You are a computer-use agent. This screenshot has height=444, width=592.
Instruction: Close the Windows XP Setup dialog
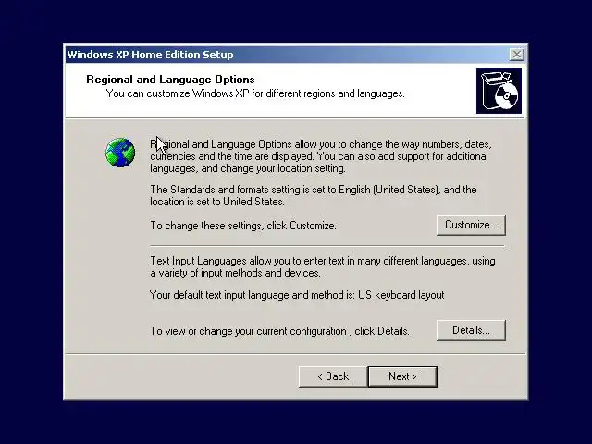click(516, 55)
